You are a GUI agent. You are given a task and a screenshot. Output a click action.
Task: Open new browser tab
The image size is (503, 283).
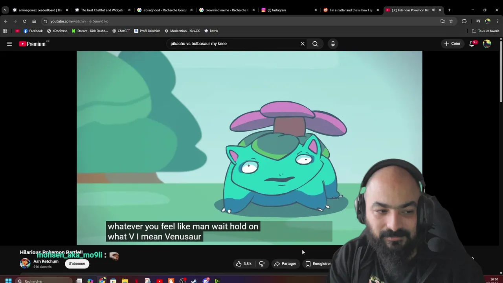tap(449, 10)
